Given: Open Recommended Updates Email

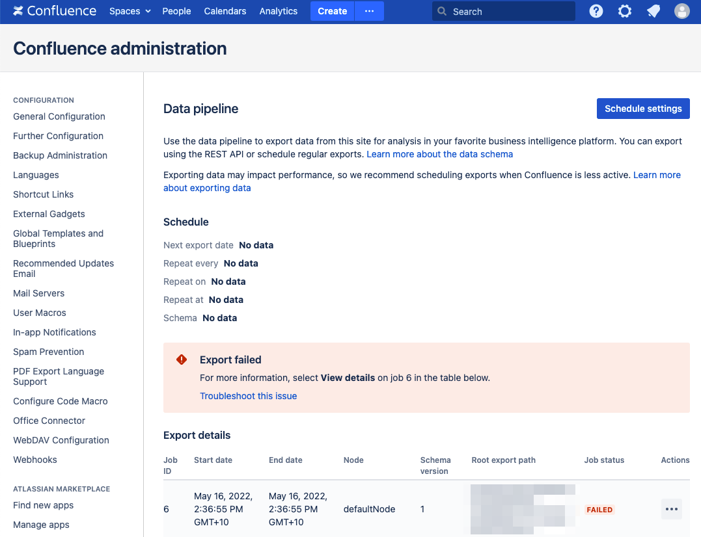Looking at the screenshot, I should click(63, 268).
